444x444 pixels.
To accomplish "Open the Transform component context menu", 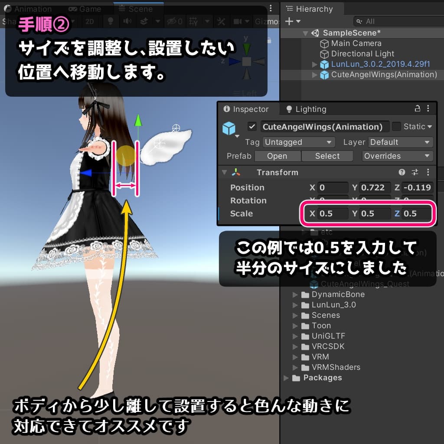I will (x=428, y=173).
